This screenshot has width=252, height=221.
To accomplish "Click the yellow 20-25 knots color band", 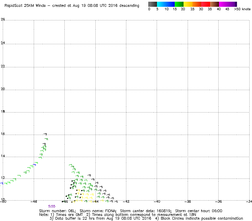I will [188, 4].
